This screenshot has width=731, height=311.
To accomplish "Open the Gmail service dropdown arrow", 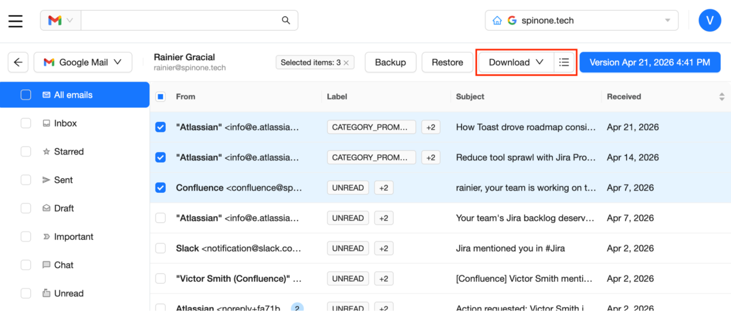I will coord(70,21).
